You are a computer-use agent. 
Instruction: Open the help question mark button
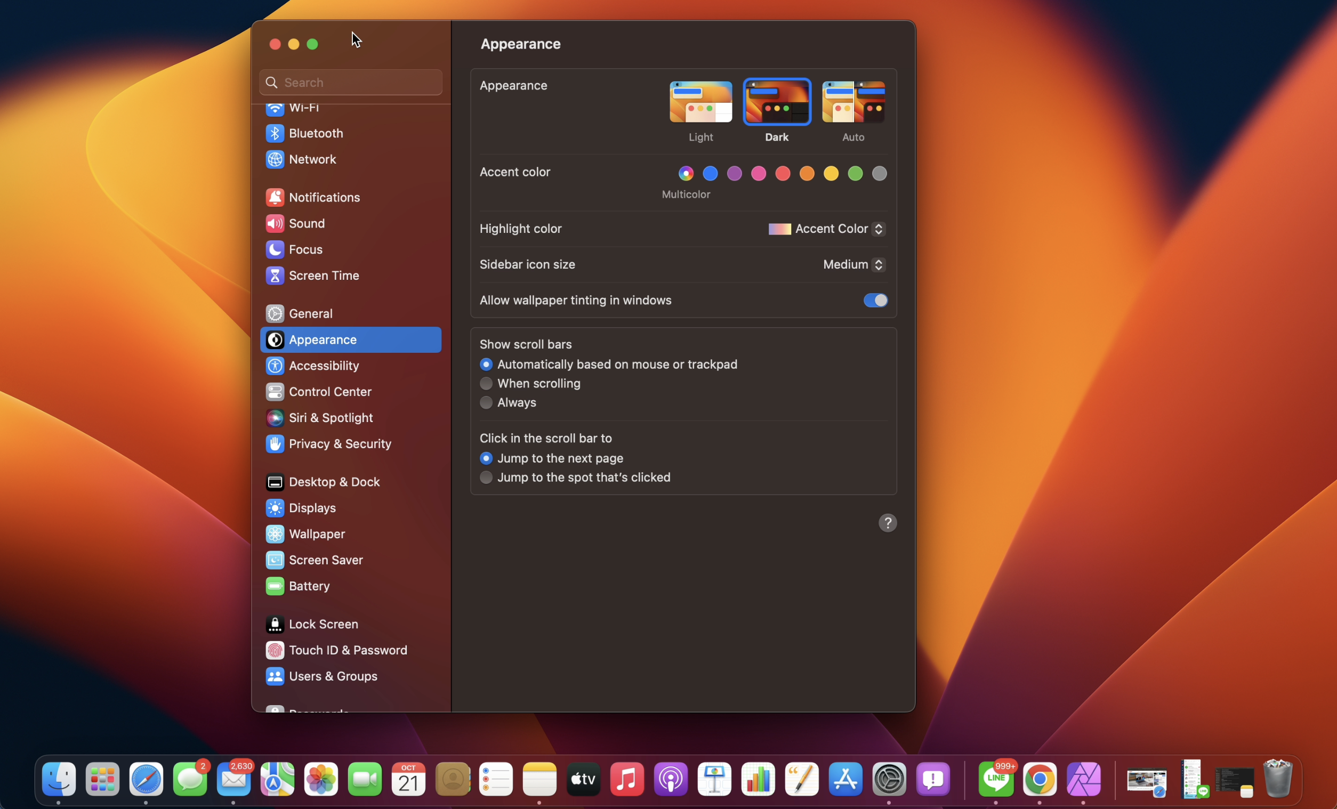point(887,522)
